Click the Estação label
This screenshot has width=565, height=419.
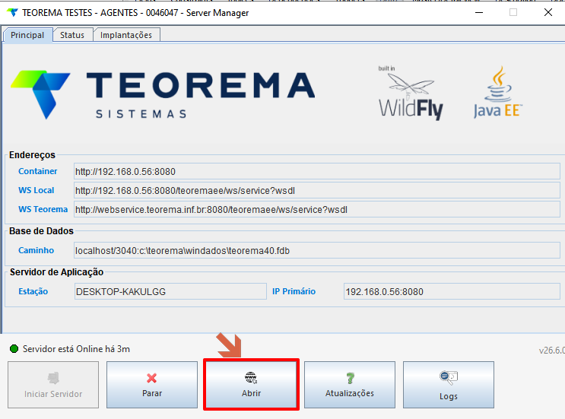tap(33, 291)
